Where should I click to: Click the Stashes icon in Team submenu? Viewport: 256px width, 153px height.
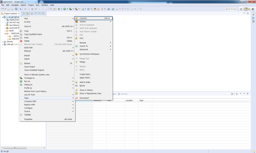click(77, 22)
